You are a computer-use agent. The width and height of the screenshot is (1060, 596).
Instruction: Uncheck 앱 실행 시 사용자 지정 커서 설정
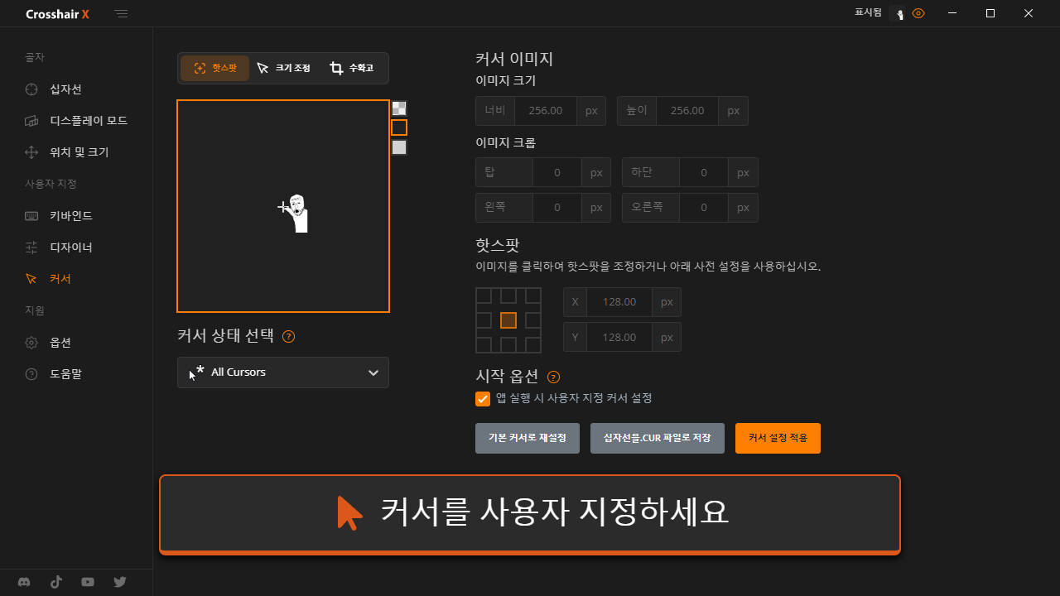pyautogui.click(x=483, y=399)
